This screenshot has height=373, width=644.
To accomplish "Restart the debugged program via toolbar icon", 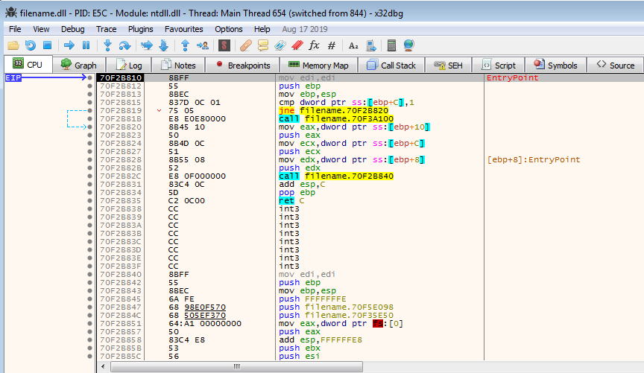I will (31, 45).
